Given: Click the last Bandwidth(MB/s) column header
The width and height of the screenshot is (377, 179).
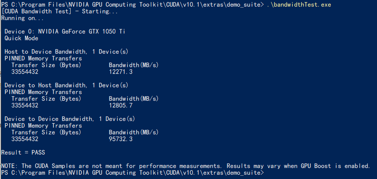Looking at the screenshot, I should click(x=134, y=132).
